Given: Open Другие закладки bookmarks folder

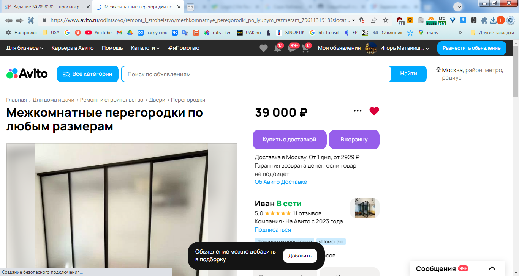Looking at the screenshot, I should click(x=492, y=33).
